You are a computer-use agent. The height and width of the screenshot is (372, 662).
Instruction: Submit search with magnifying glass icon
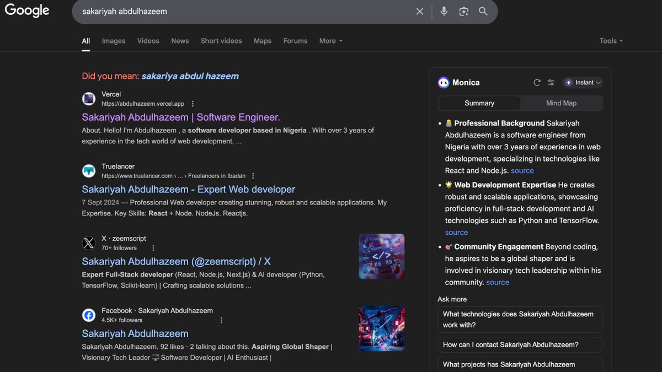[x=483, y=12]
